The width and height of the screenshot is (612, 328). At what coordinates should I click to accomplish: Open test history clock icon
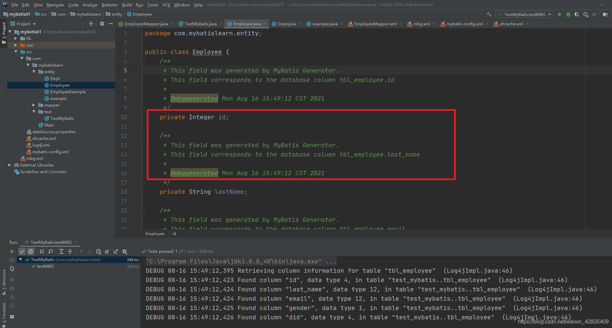tap(98, 251)
